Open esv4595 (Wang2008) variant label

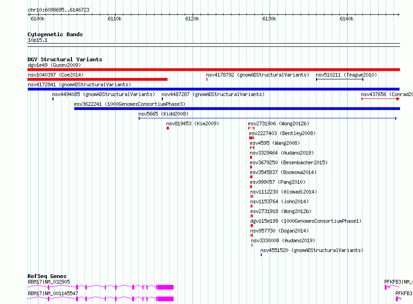[275, 143]
